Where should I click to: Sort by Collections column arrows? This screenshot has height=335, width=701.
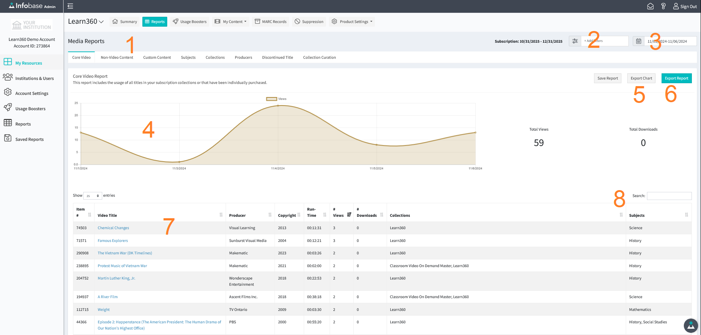click(621, 215)
